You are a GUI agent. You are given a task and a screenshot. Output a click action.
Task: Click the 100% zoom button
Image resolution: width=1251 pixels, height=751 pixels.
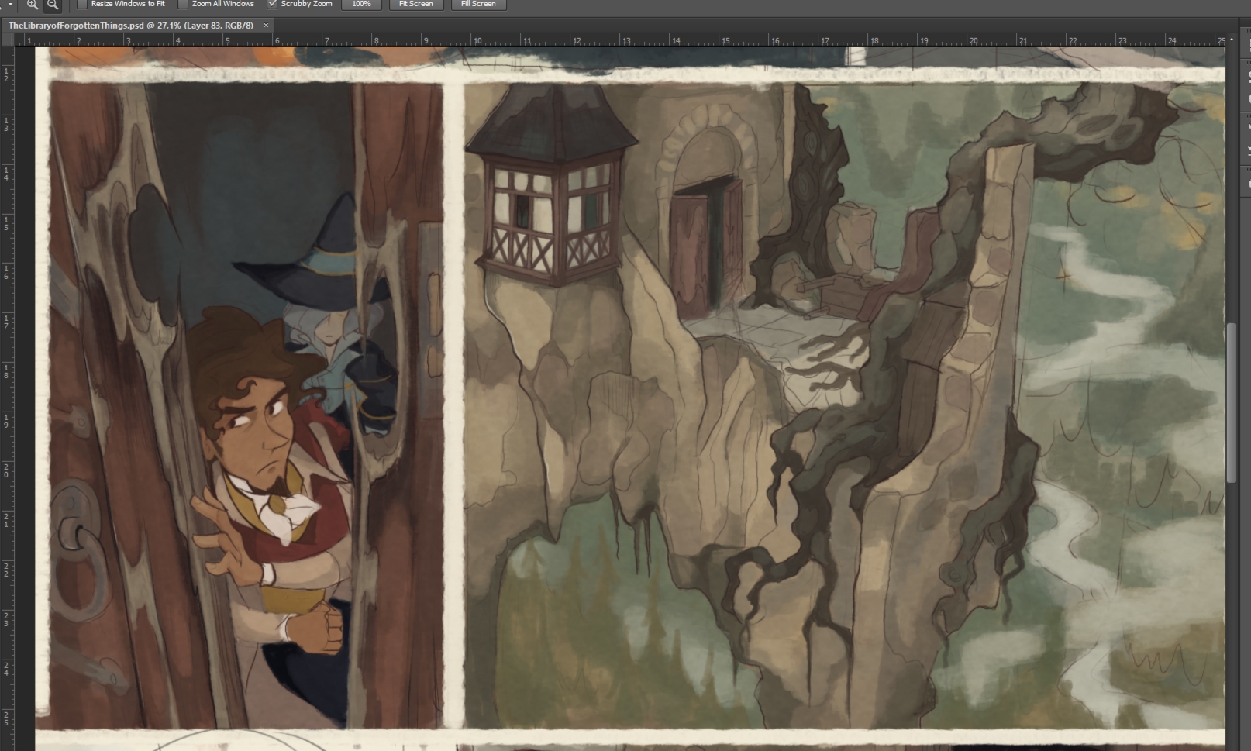click(361, 4)
